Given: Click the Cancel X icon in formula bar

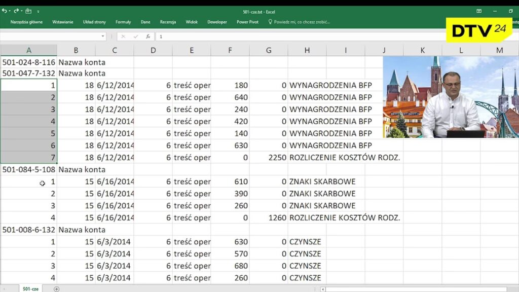Looking at the screenshot, I should click(123, 36).
